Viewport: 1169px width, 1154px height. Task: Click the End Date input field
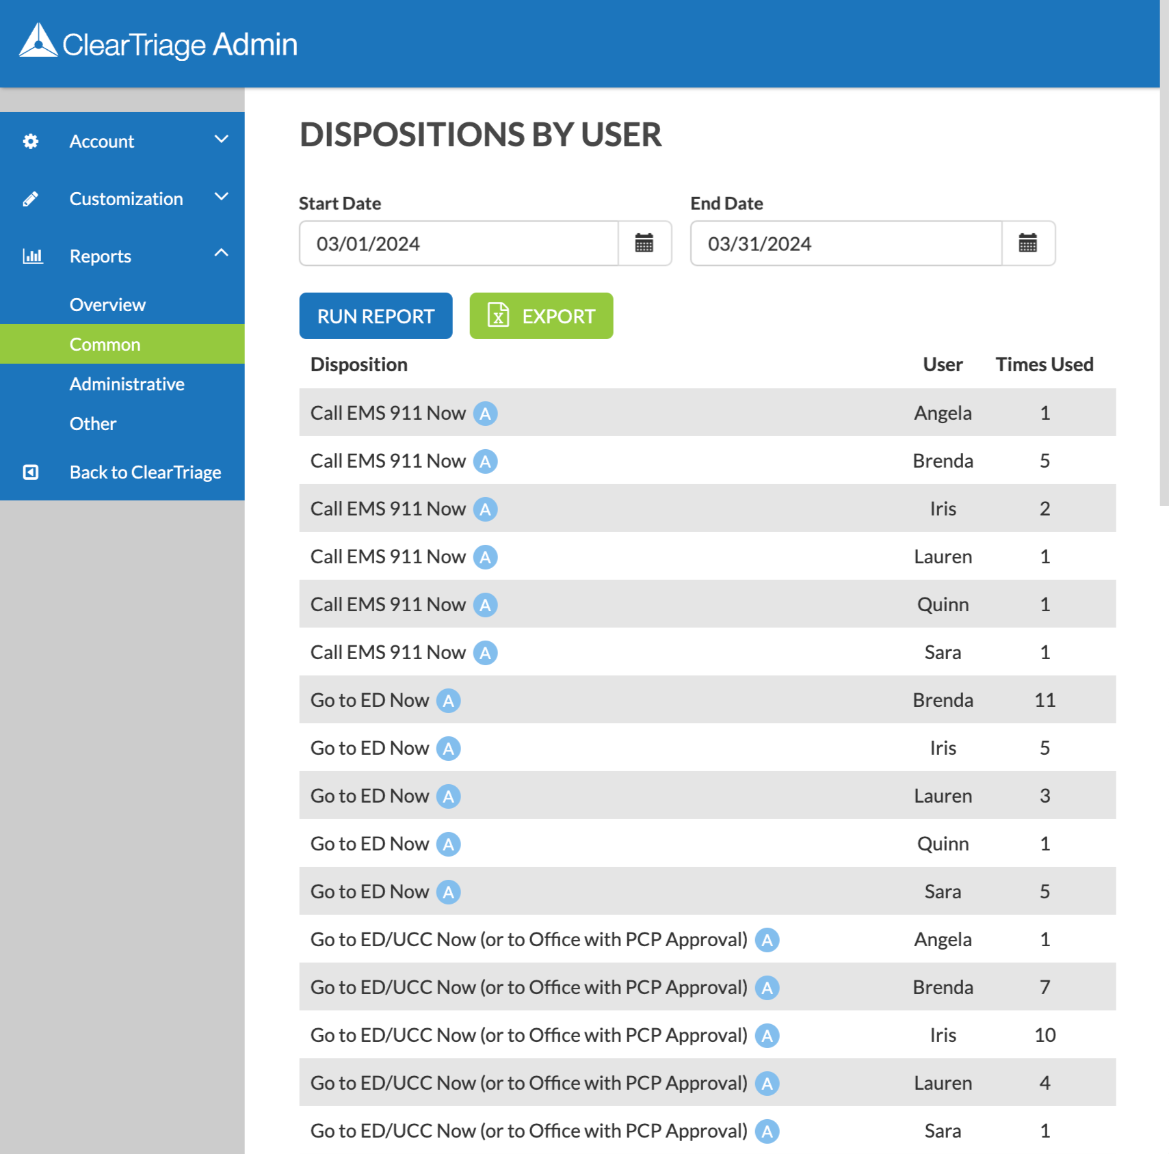(x=846, y=243)
